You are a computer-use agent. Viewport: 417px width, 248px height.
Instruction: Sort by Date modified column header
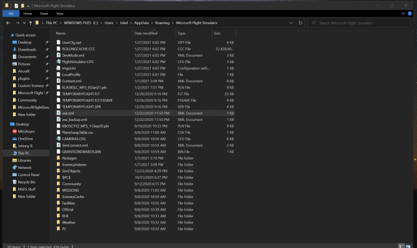[146, 33]
